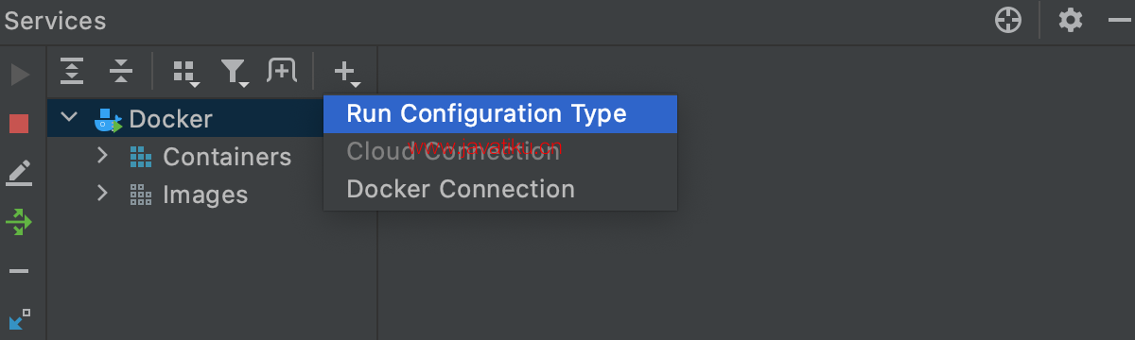This screenshot has width=1135, height=340.
Task: Click the Open in New Tab icon
Action: click(282, 70)
